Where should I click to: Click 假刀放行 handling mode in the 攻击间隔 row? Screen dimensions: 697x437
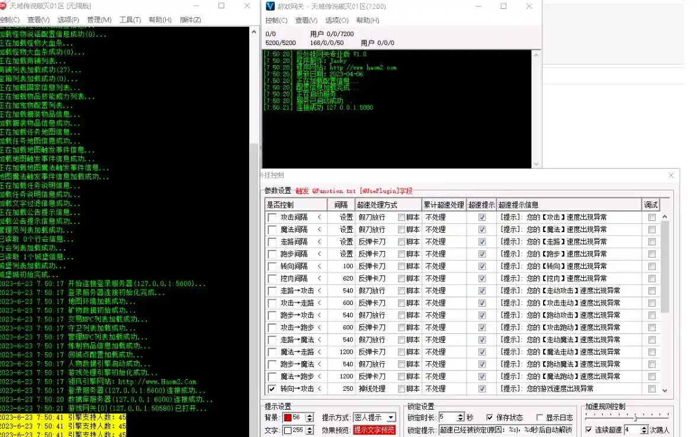click(x=372, y=217)
